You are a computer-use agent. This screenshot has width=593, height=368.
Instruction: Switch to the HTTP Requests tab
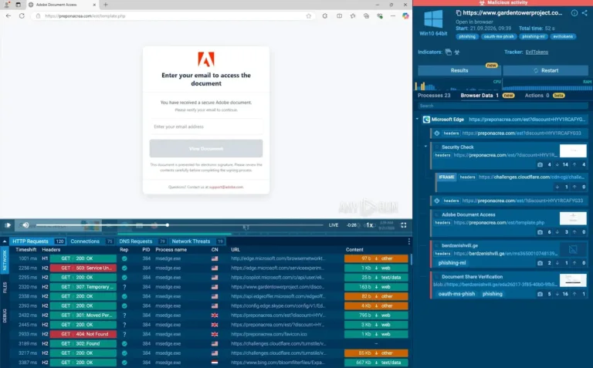pos(38,241)
